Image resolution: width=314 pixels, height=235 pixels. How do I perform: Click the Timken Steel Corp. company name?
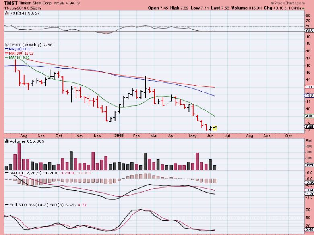[x=35, y=3]
